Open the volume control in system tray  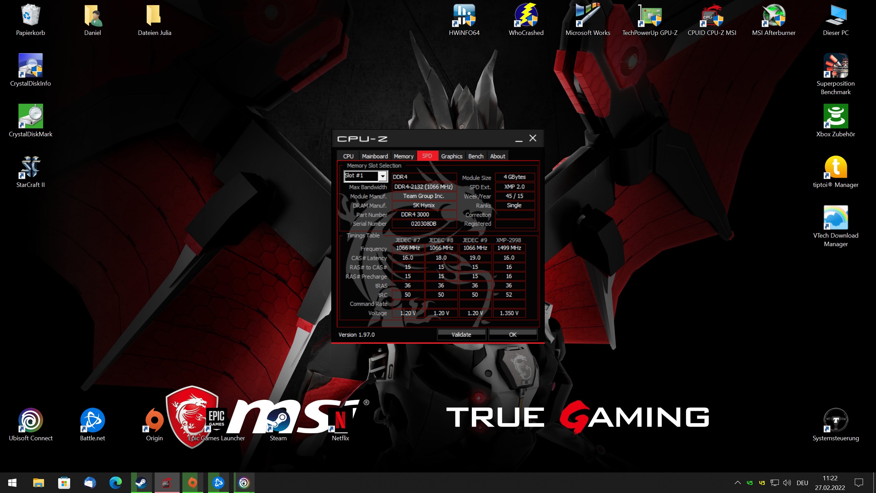point(787,483)
